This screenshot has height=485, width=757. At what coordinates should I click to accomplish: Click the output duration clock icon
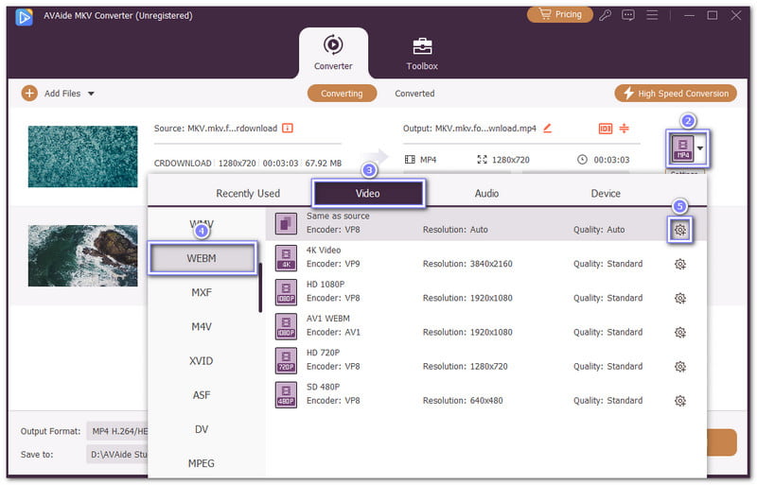(x=582, y=160)
